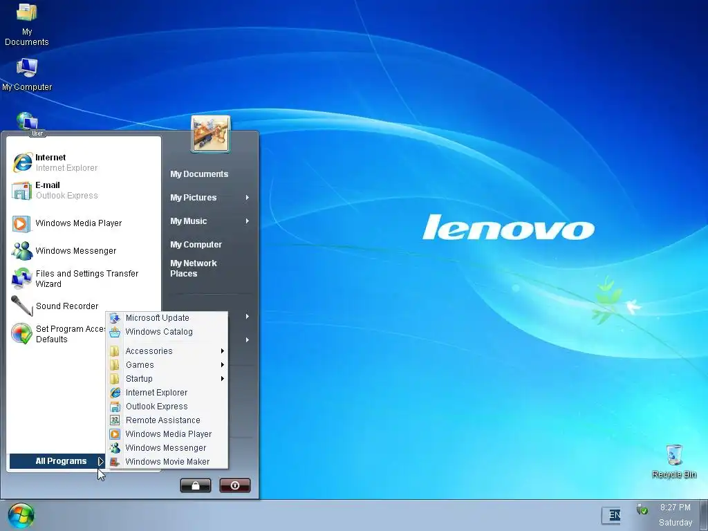Click arrow right of Microsoft Update row

point(248,317)
